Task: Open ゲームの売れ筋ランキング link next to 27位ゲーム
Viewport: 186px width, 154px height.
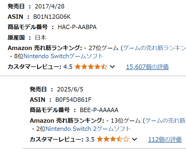Action: pos(154,48)
